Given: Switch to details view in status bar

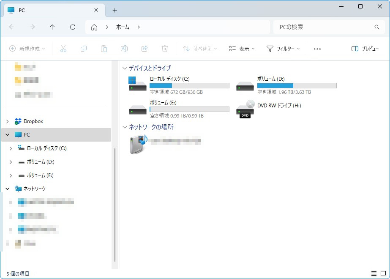Looking at the screenshot, I should pos(374,274).
